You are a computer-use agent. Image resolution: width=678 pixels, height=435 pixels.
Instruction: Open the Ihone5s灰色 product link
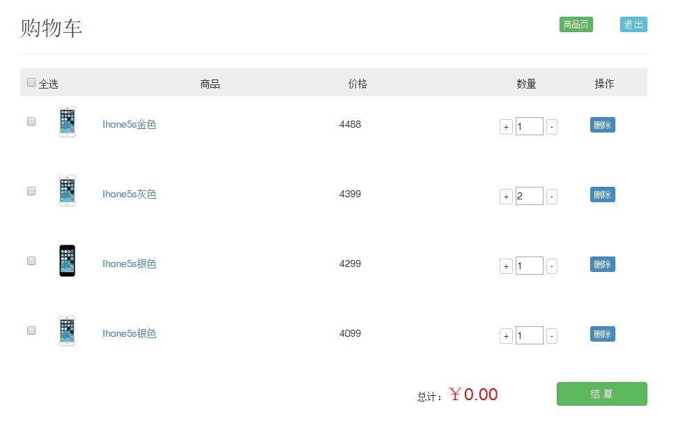(x=130, y=194)
